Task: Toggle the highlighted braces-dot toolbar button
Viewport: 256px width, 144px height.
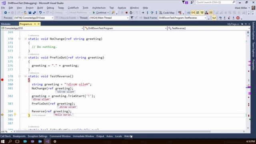Action: point(193,12)
